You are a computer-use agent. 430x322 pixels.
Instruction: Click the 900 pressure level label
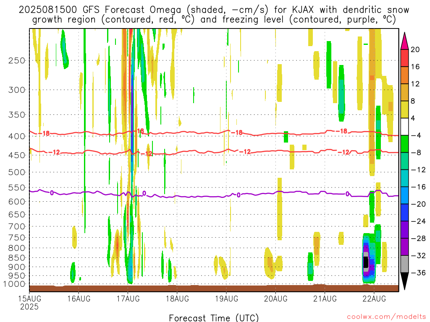(17, 267)
